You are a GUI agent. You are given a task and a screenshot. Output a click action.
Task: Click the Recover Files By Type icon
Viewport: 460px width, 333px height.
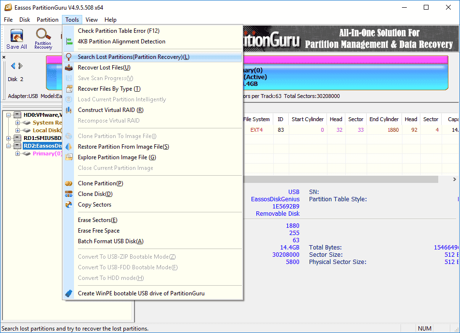click(69, 89)
